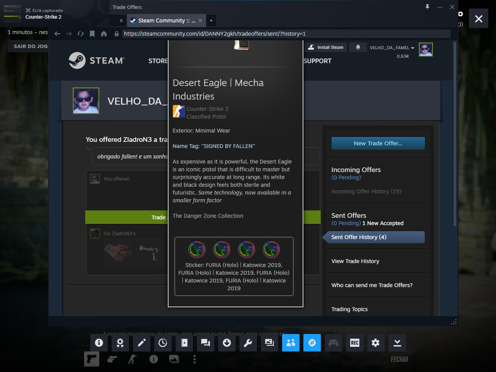Click (0 Pending) under Sent Offers
The height and width of the screenshot is (372, 496).
click(x=346, y=223)
